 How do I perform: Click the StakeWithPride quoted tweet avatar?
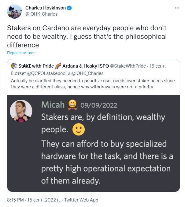tap(14, 66)
